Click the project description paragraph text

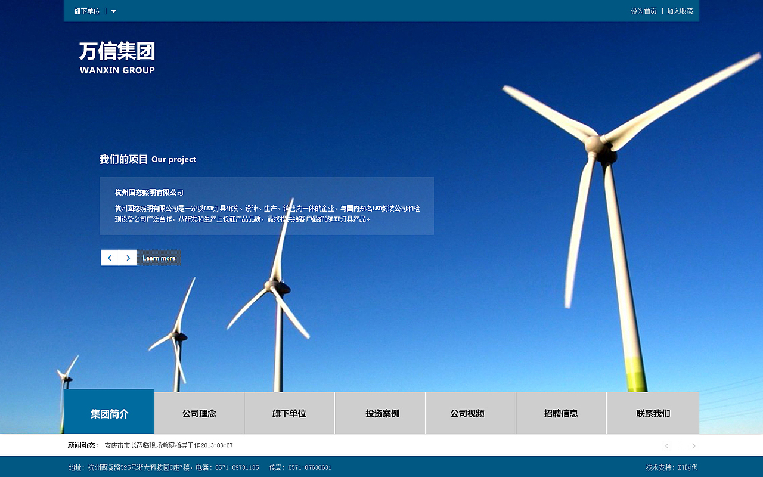[268, 213]
